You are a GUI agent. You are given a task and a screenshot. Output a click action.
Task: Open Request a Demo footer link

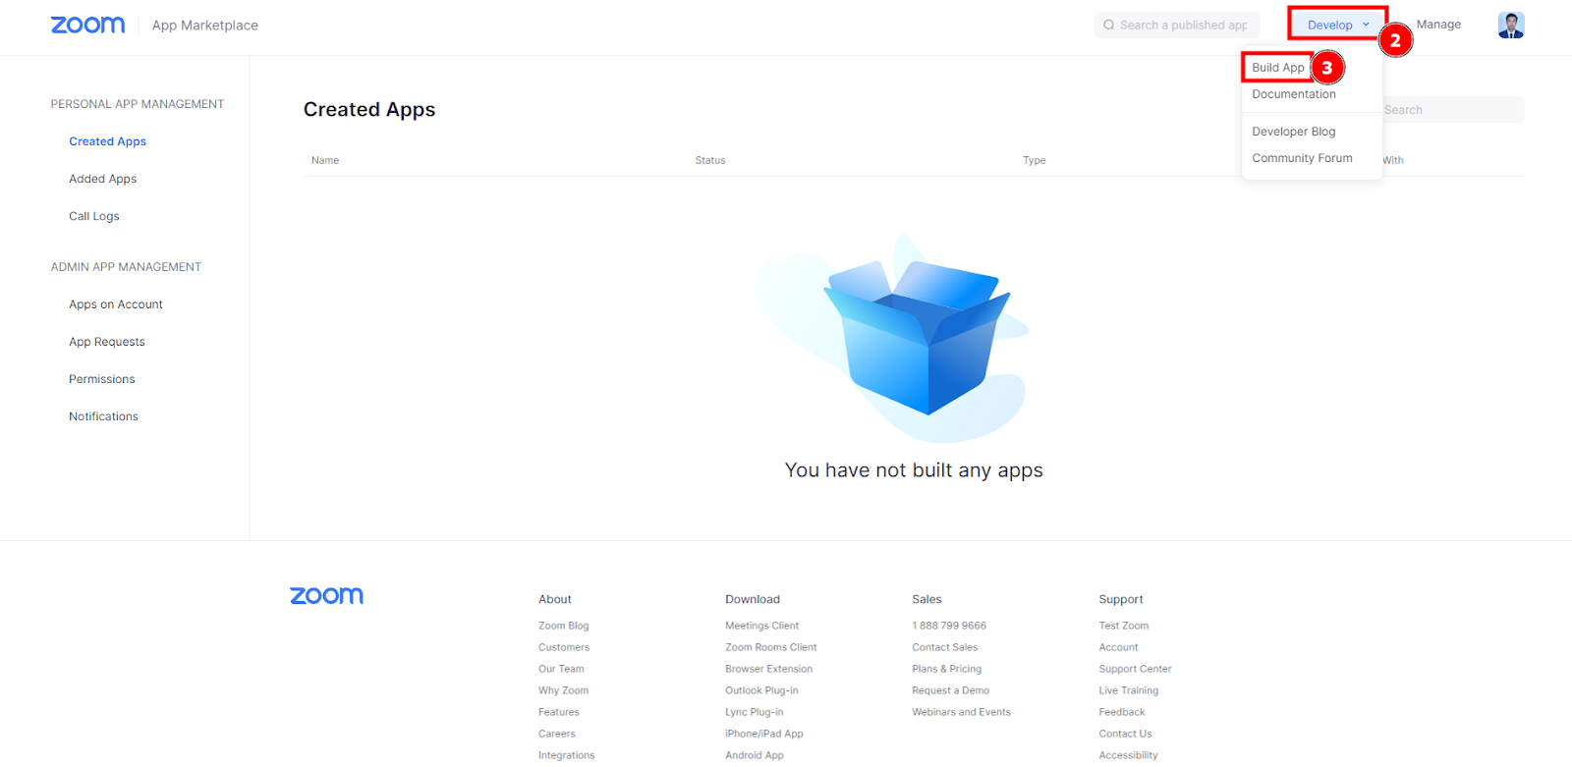950,690
